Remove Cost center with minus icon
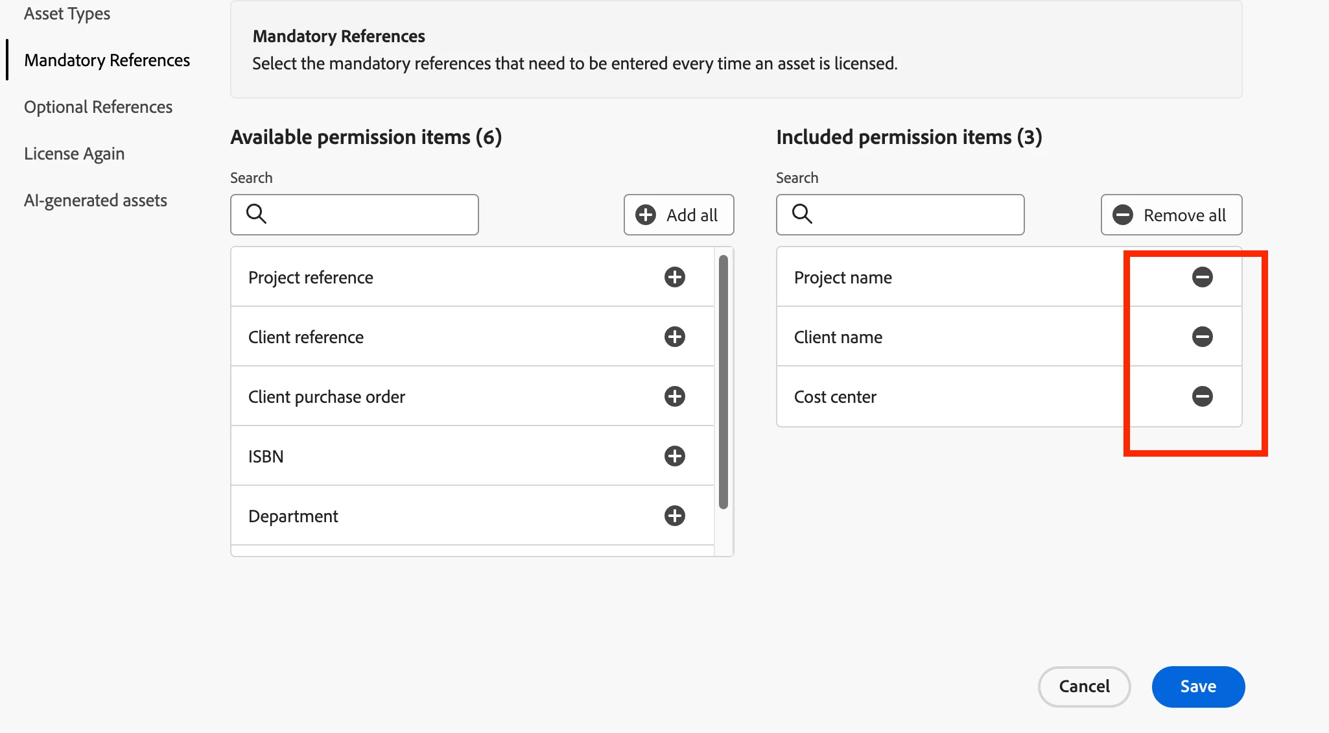Screen dimensions: 1329x733 pos(1202,396)
